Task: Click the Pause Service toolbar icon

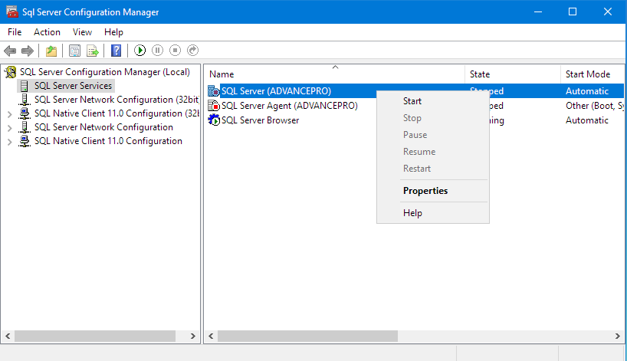Action: (x=157, y=51)
